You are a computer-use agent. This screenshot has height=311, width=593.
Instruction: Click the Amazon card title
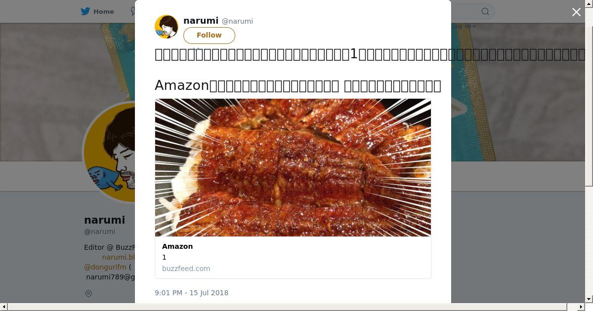(177, 246)
